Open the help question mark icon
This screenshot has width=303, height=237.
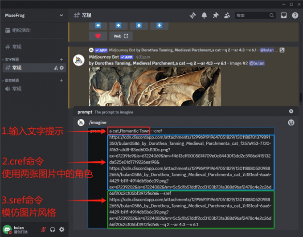tap(295, 15)
